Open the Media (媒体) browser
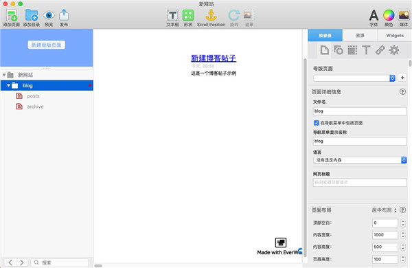412x268 pixels. (404, 15)
